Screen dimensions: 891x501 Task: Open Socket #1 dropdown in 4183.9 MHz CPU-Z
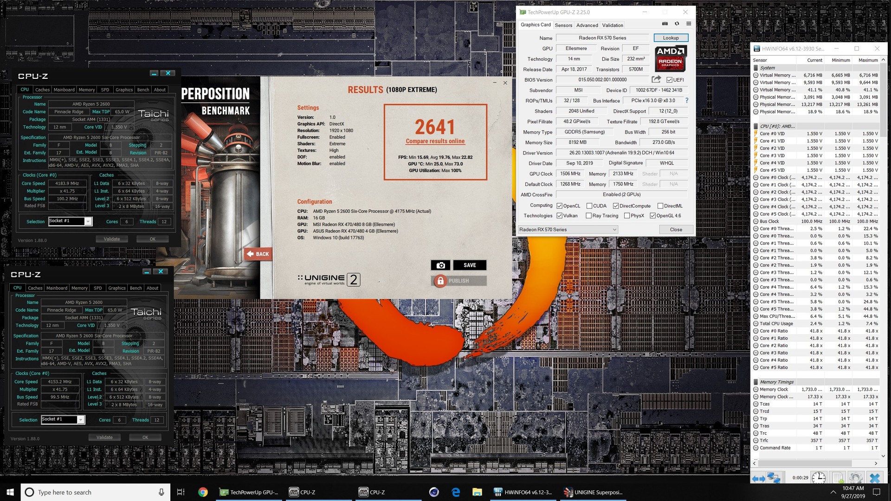coord(71,221)
